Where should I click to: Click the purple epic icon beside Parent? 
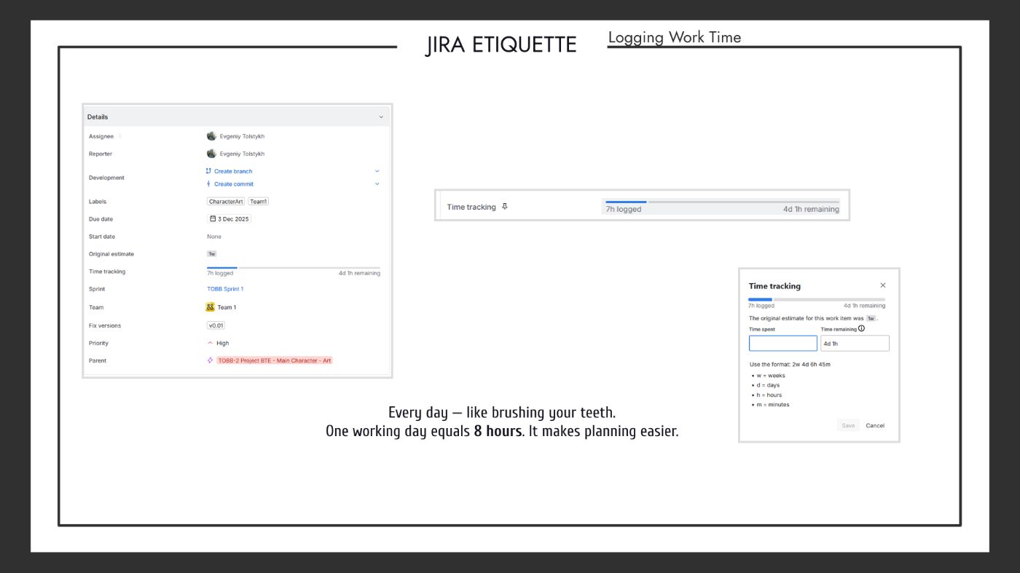(211, 360)
